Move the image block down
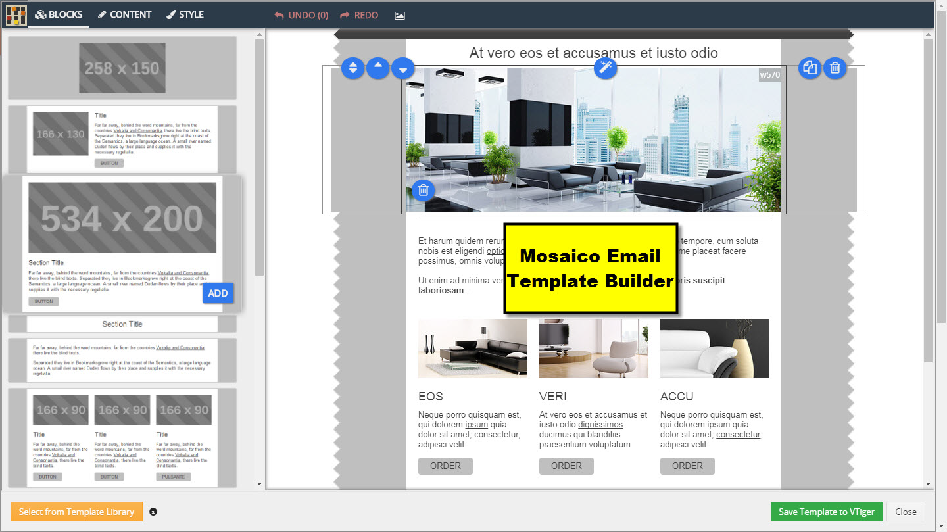This screenshot has height=532, width=947. point(403,68)
